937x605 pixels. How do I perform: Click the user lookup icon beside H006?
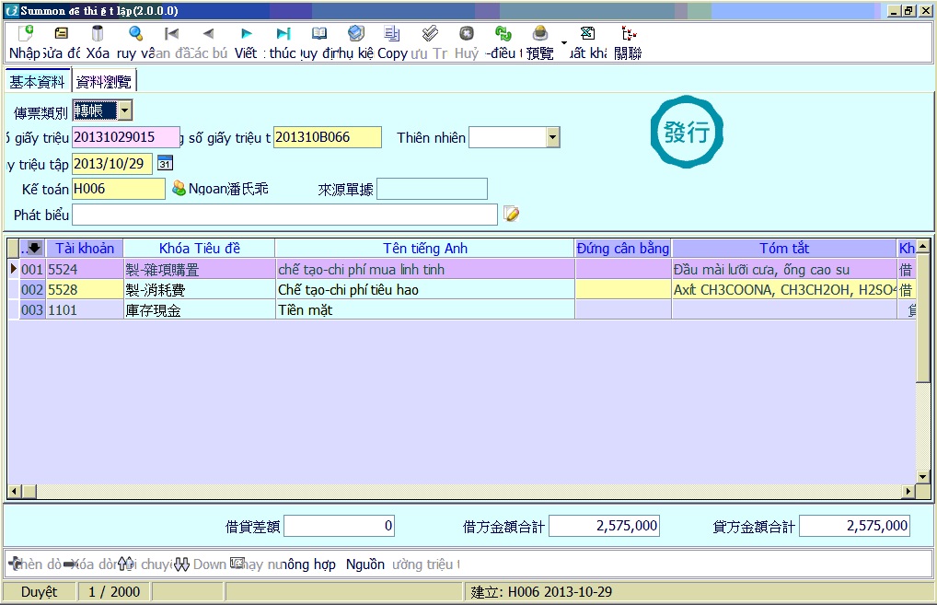coord(179,189)
